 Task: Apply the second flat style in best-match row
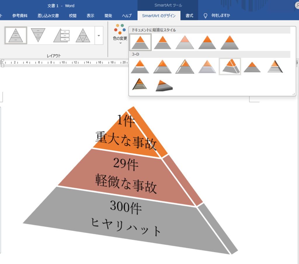[163, 42]
